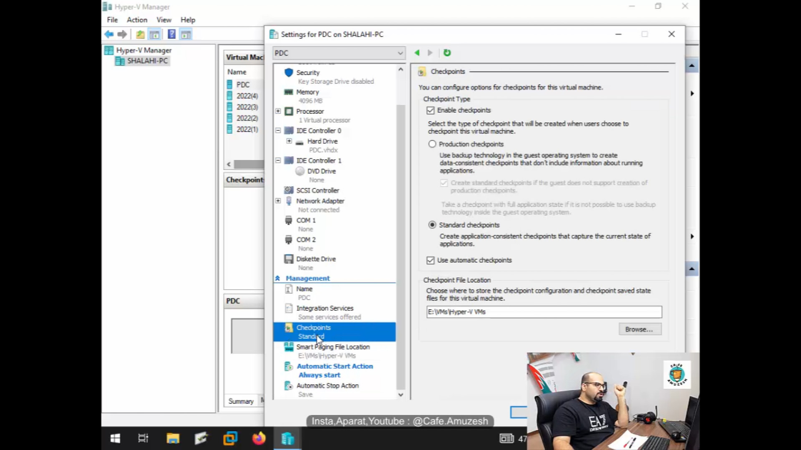The image size is (801, 450).
Task: Select the 2022(4) virtual machine row
Action: (x=245, y=96)
